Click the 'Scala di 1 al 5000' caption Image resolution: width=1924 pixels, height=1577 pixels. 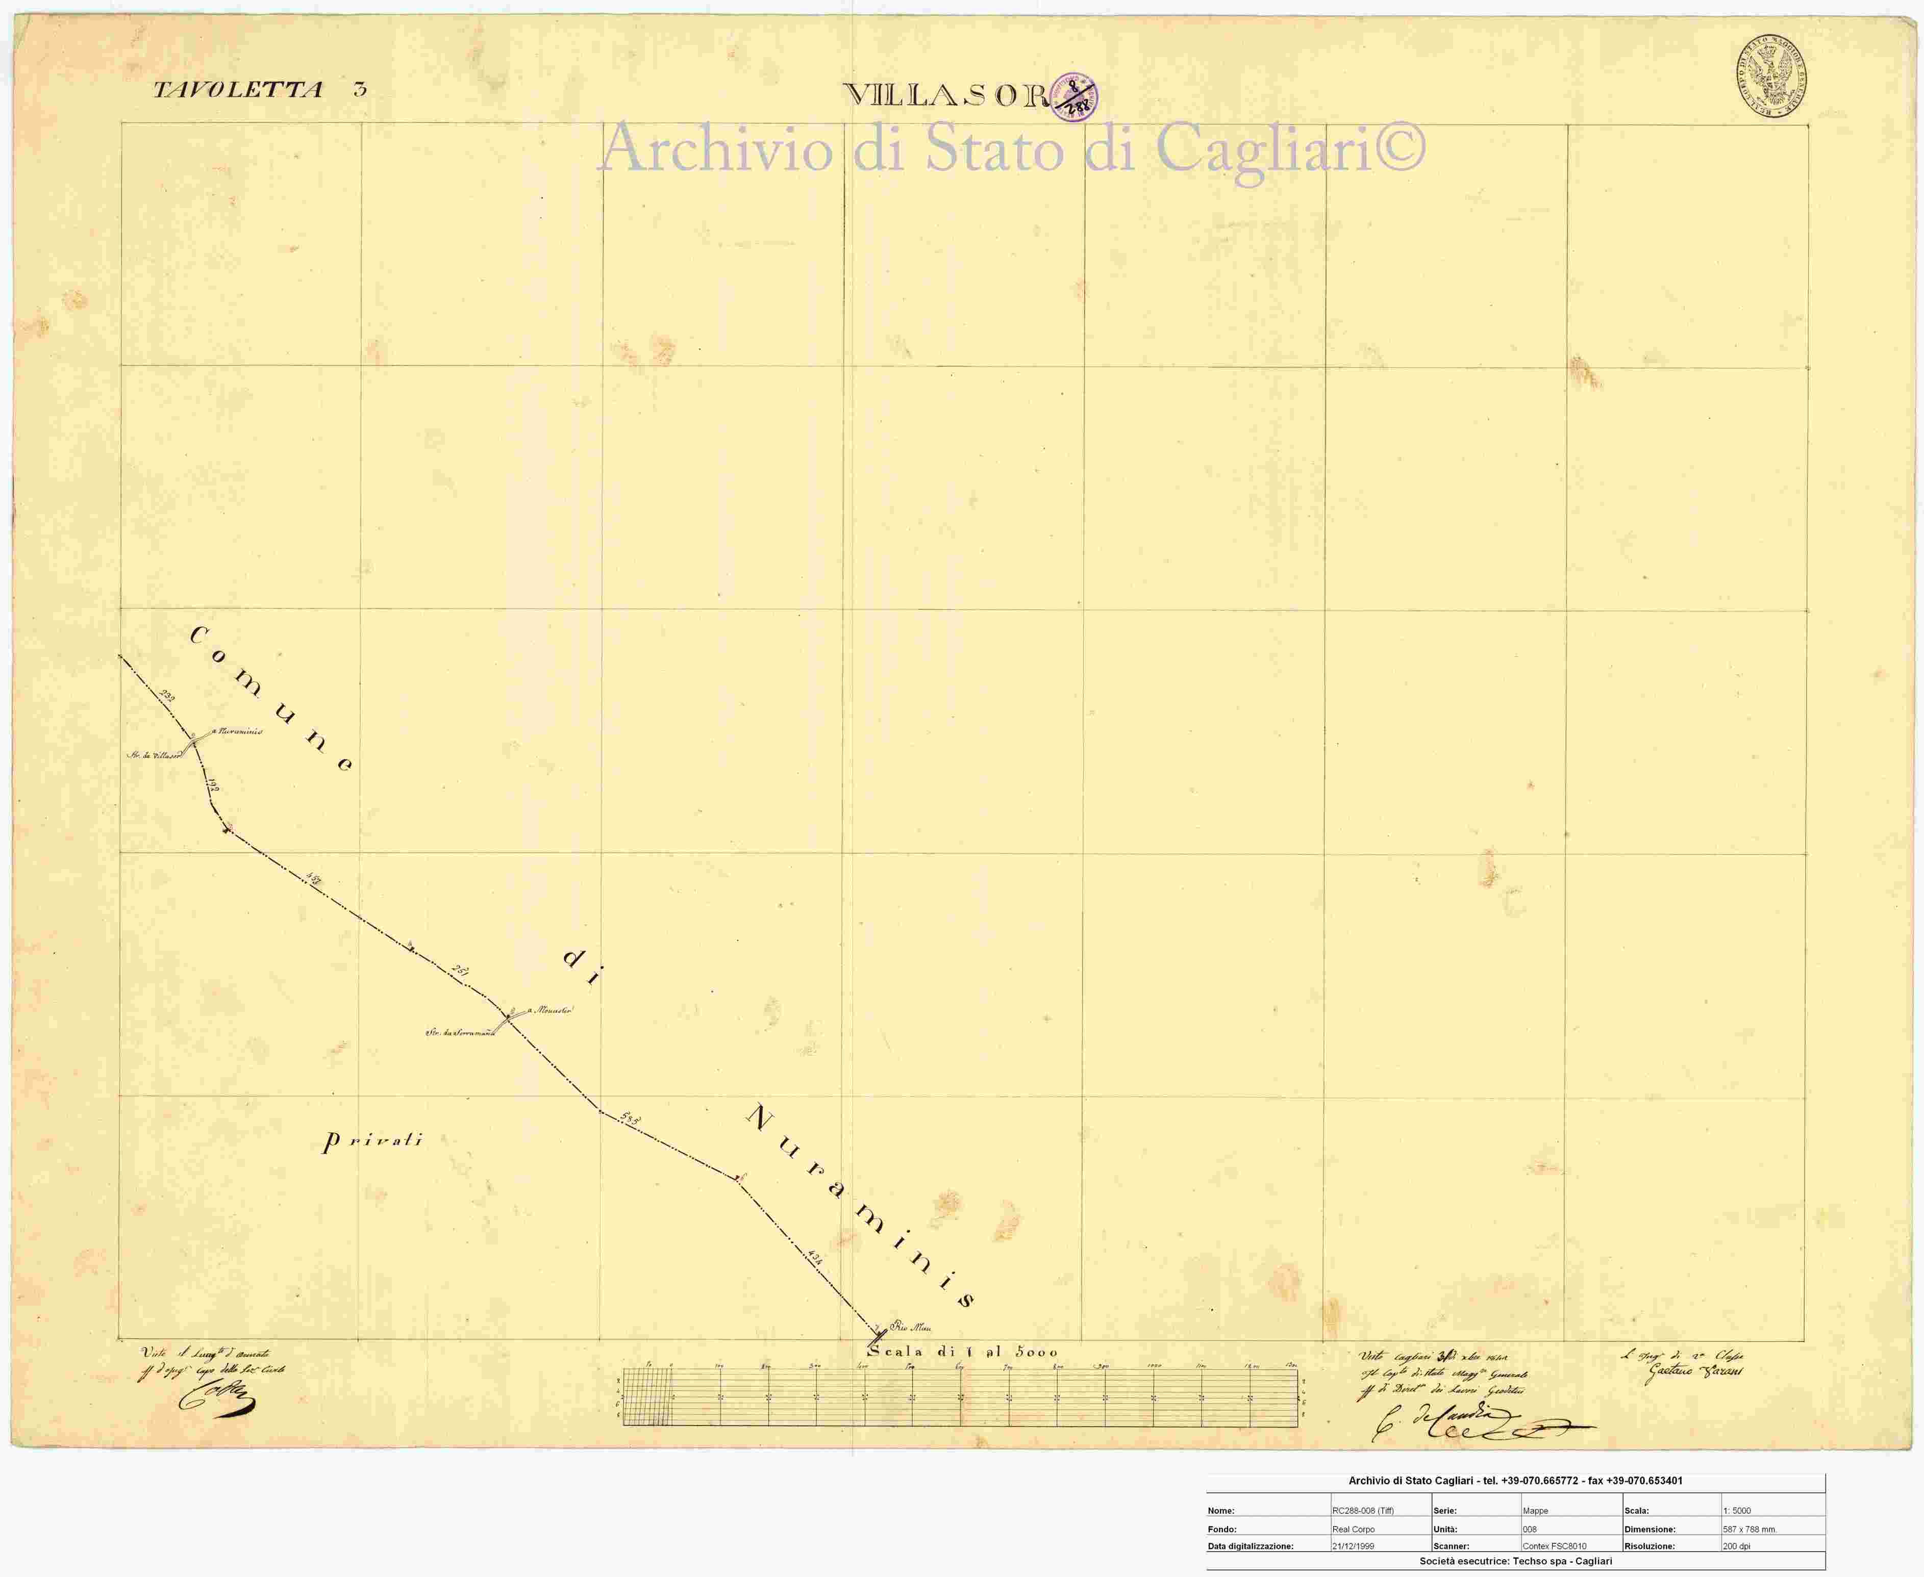pyautogui.click(x=962, y=1352)
